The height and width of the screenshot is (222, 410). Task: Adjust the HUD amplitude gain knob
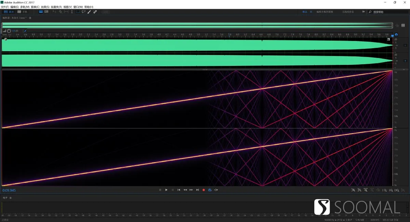(x=9, y=31)
